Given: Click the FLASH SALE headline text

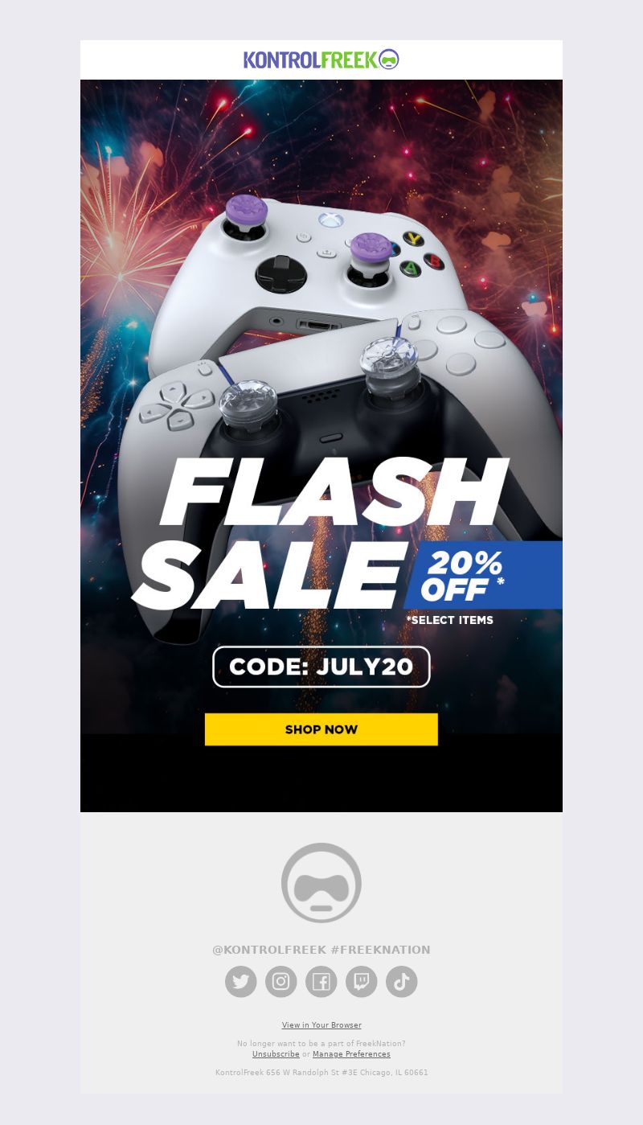Looking at the screenshot, I should pos(321,532).
